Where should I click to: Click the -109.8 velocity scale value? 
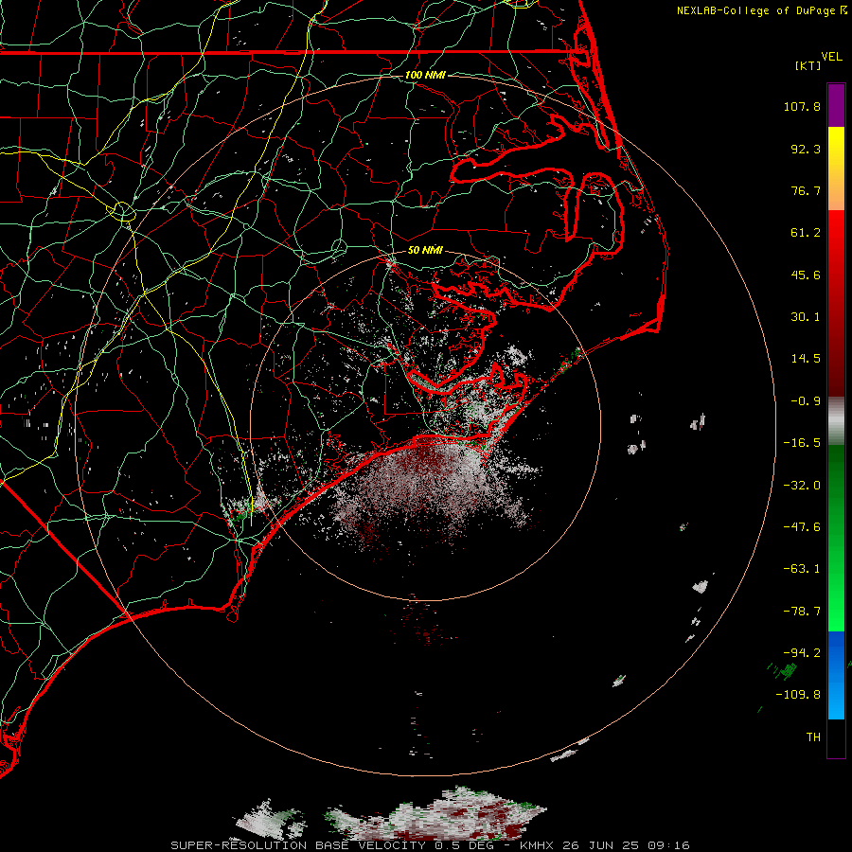(798, 695)
